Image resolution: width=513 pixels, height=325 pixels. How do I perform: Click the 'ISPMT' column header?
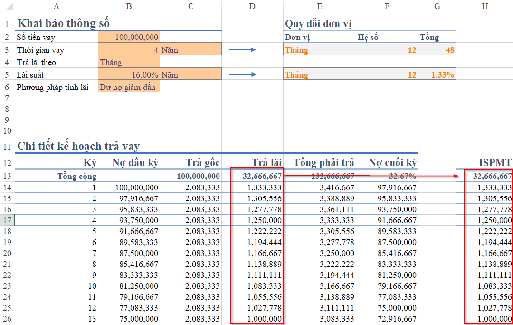click(485, 162)
